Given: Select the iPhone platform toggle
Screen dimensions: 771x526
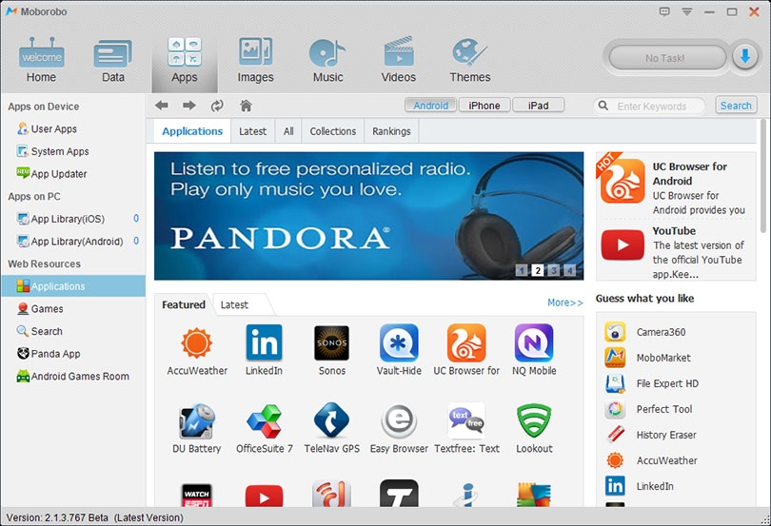Looking at the screenshot, I should tap(484, 106).
